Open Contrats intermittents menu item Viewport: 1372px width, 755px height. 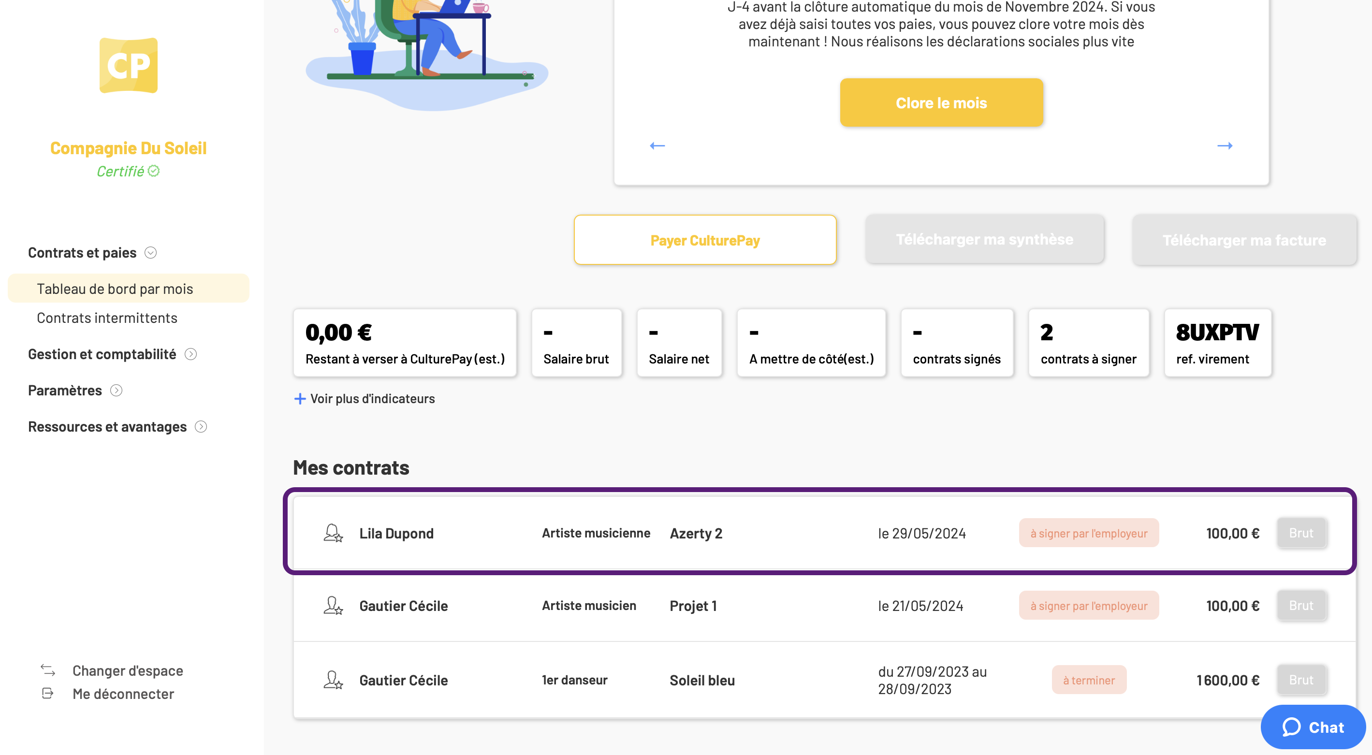pyautogui.click(x=107, y=318)
